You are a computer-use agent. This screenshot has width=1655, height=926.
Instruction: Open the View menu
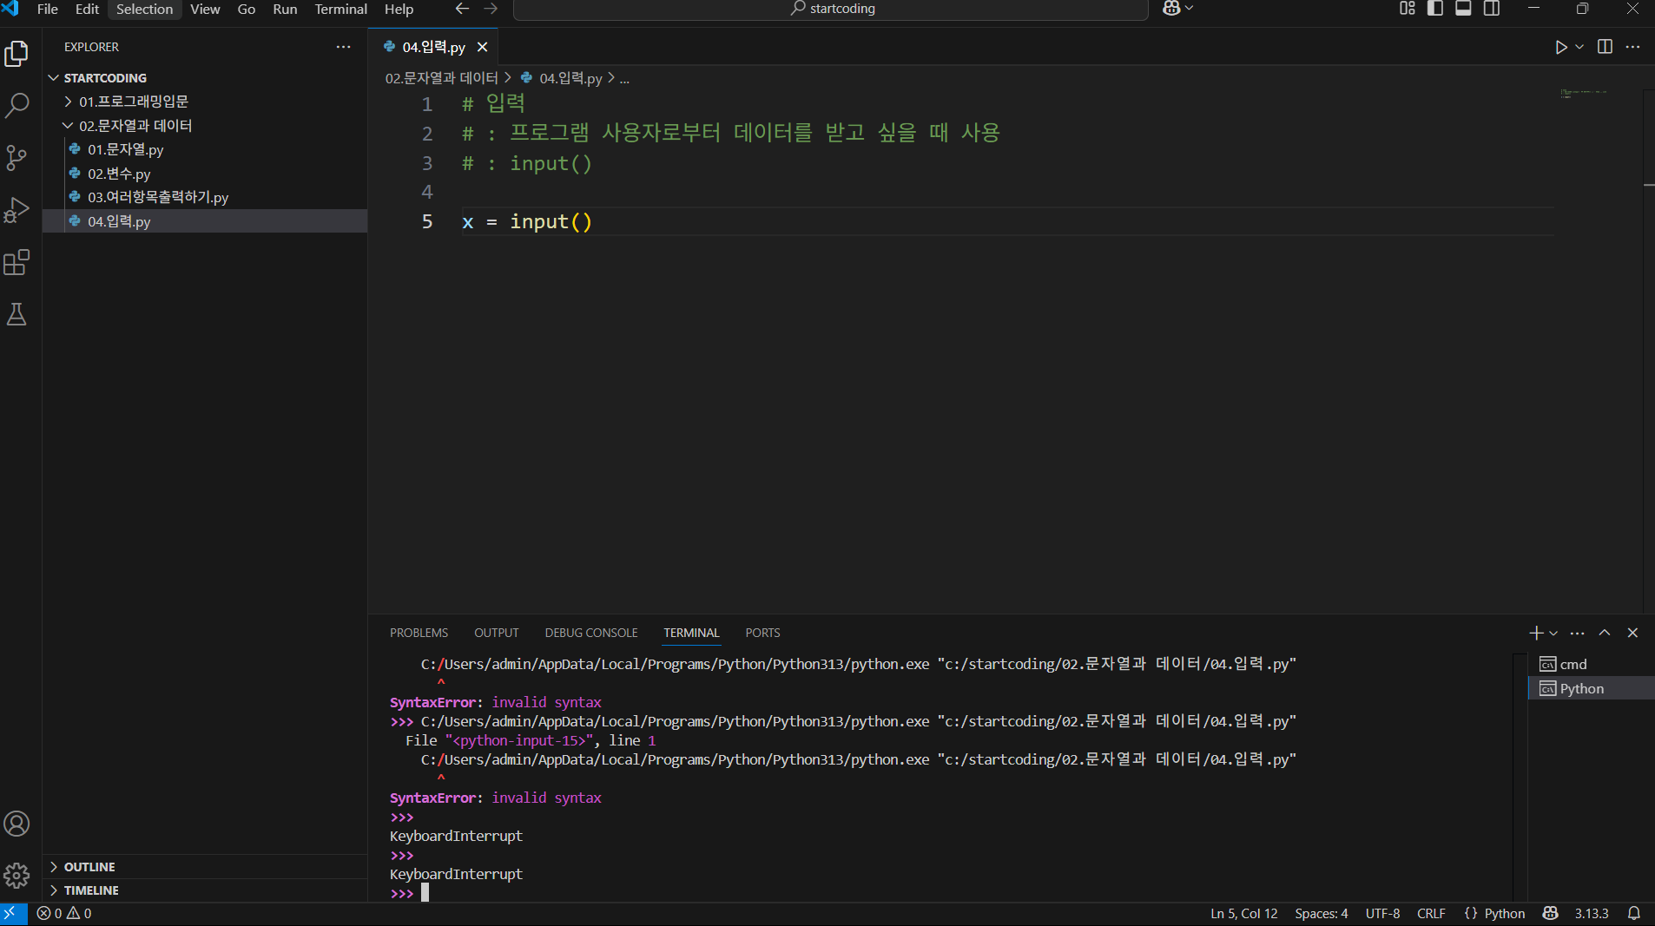tap(205, 9)
